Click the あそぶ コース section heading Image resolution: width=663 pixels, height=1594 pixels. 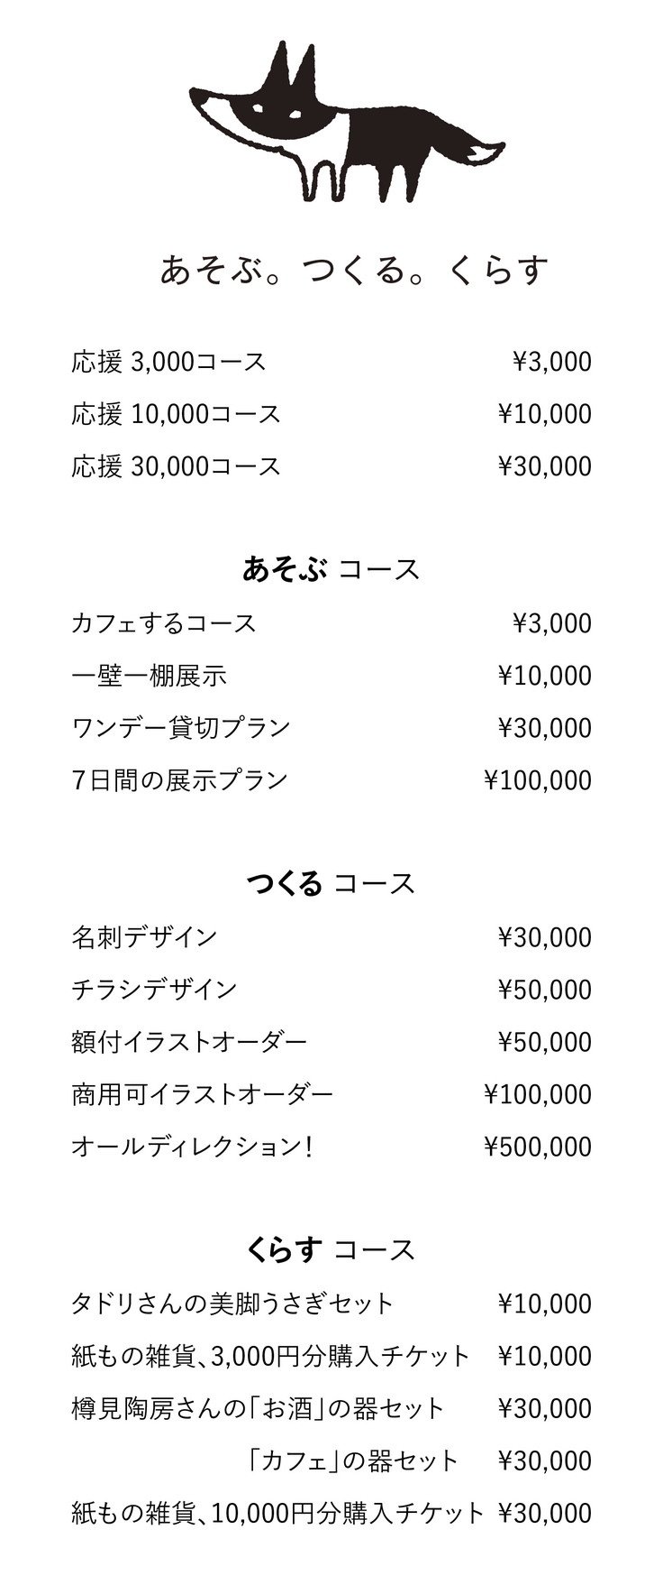(331, 569)
